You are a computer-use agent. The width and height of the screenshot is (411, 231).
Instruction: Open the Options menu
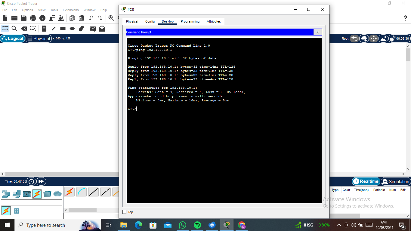(27, 10)
